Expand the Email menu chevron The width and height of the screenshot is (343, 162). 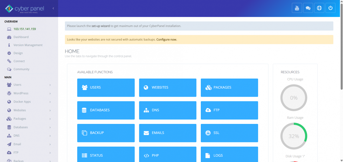point(50,144)
